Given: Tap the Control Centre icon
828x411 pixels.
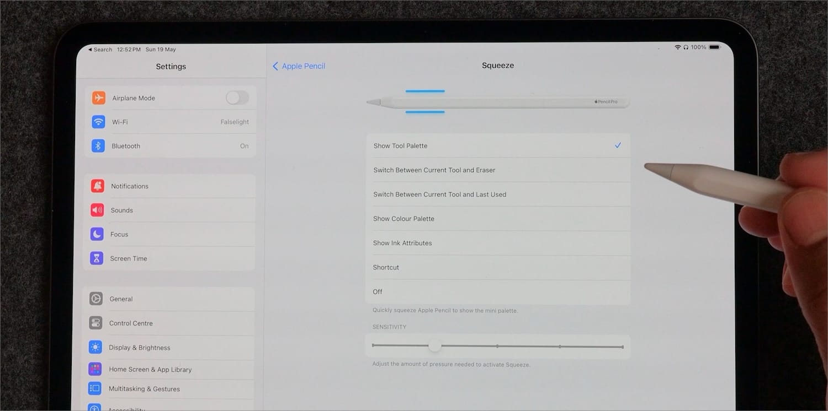Looking at the screenshot, I should tap(95, 323).
